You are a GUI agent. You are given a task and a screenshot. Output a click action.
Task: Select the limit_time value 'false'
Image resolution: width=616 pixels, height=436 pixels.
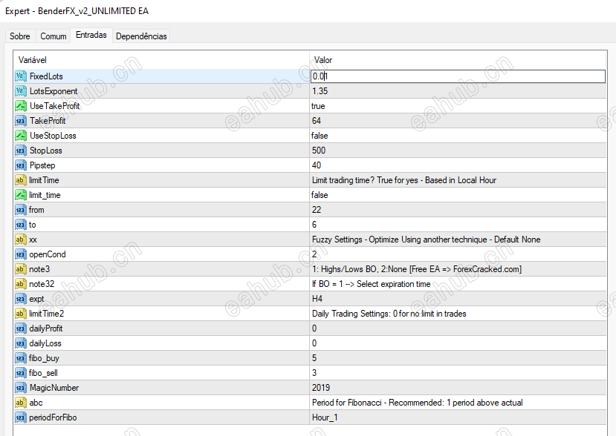(320, 195)
